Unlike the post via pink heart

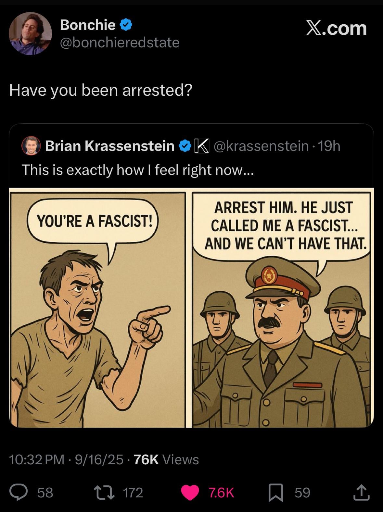coord(190,492)
